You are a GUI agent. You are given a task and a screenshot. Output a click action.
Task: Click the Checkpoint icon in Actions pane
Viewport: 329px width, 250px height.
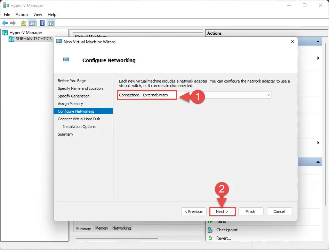coord(210,230)
